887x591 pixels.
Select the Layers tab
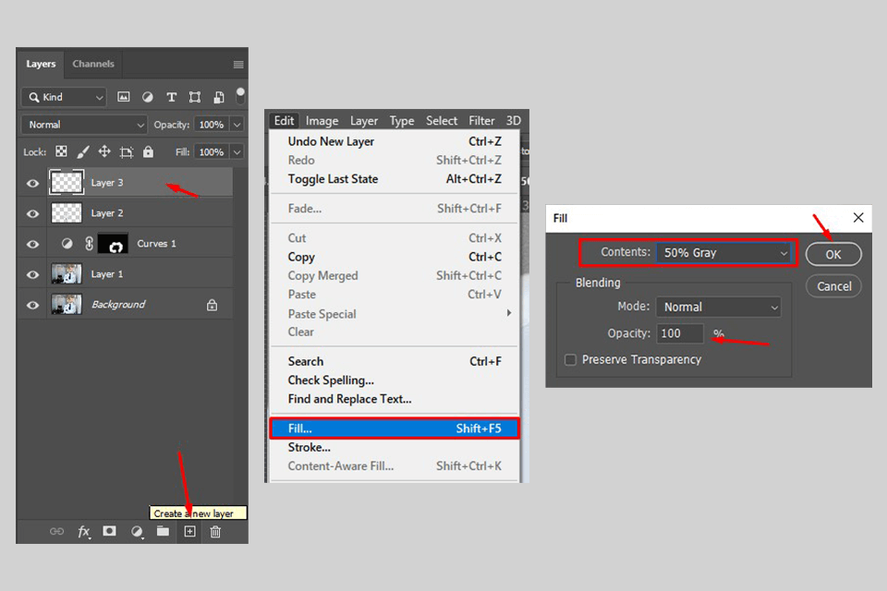[x=41, y=64]
